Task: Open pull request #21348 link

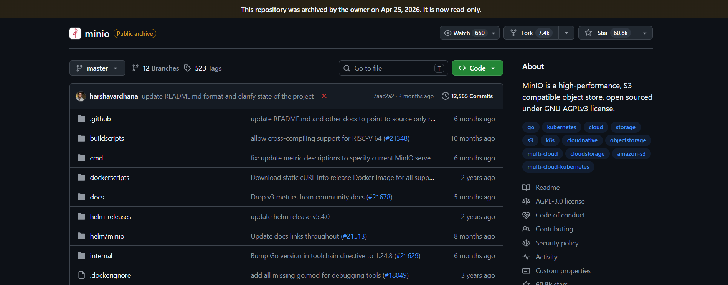Action: [x=396, y=138]
